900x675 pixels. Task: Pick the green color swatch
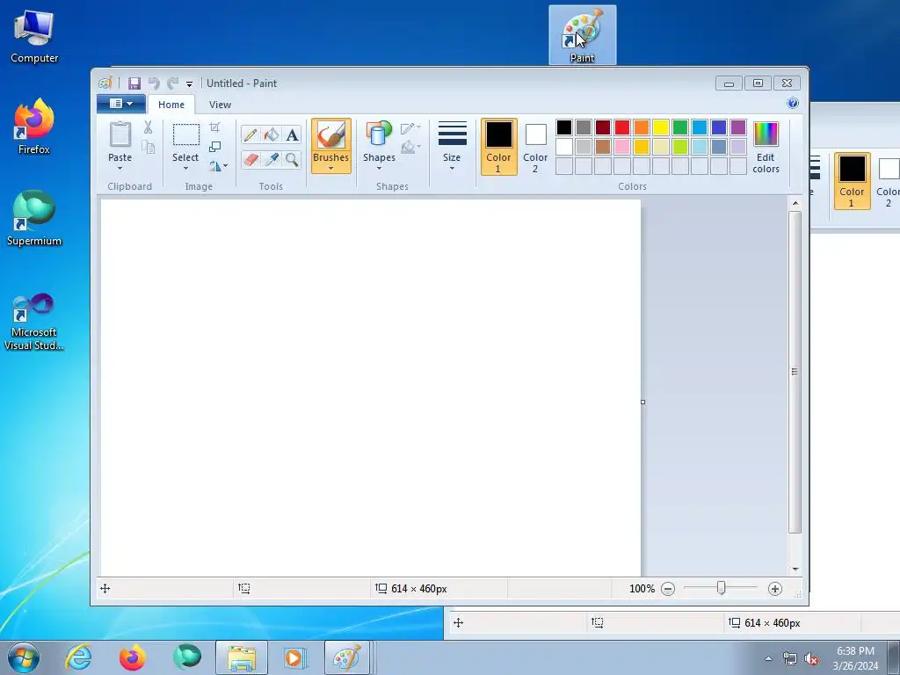[x=680, y=127]
